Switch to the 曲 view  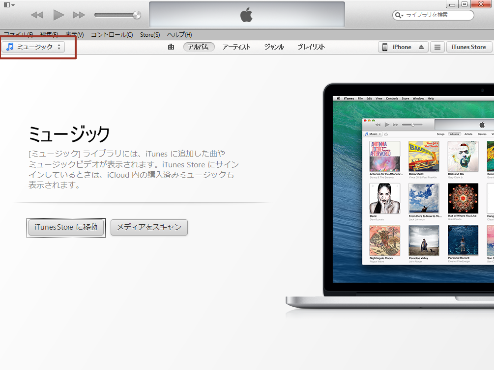pyautogui.click(x=171, y=47)
